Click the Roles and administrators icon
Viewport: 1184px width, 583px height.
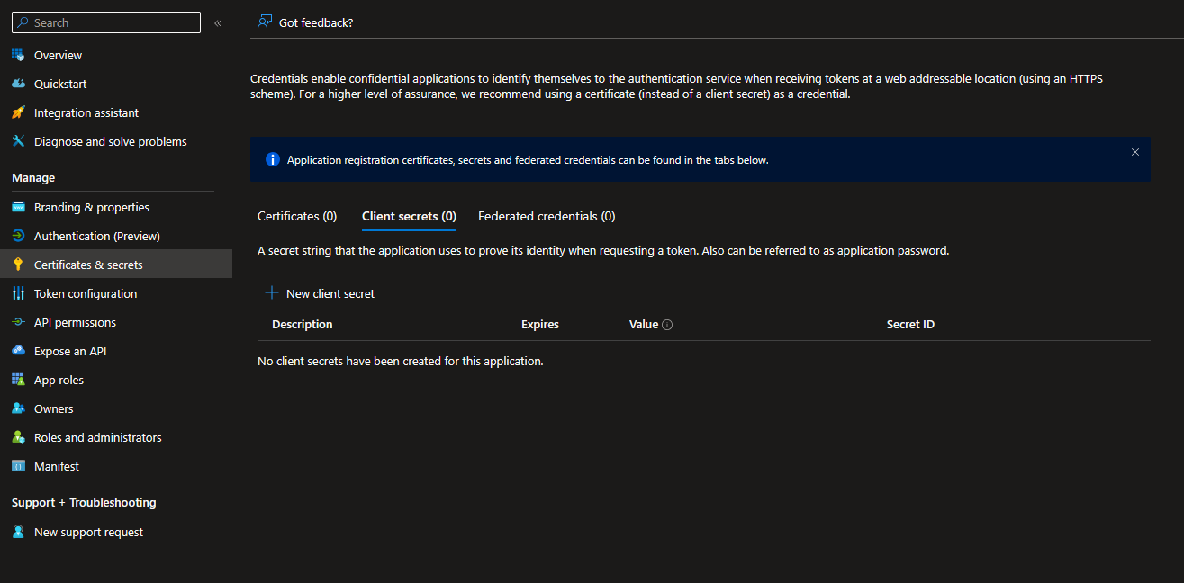[18, 437]
